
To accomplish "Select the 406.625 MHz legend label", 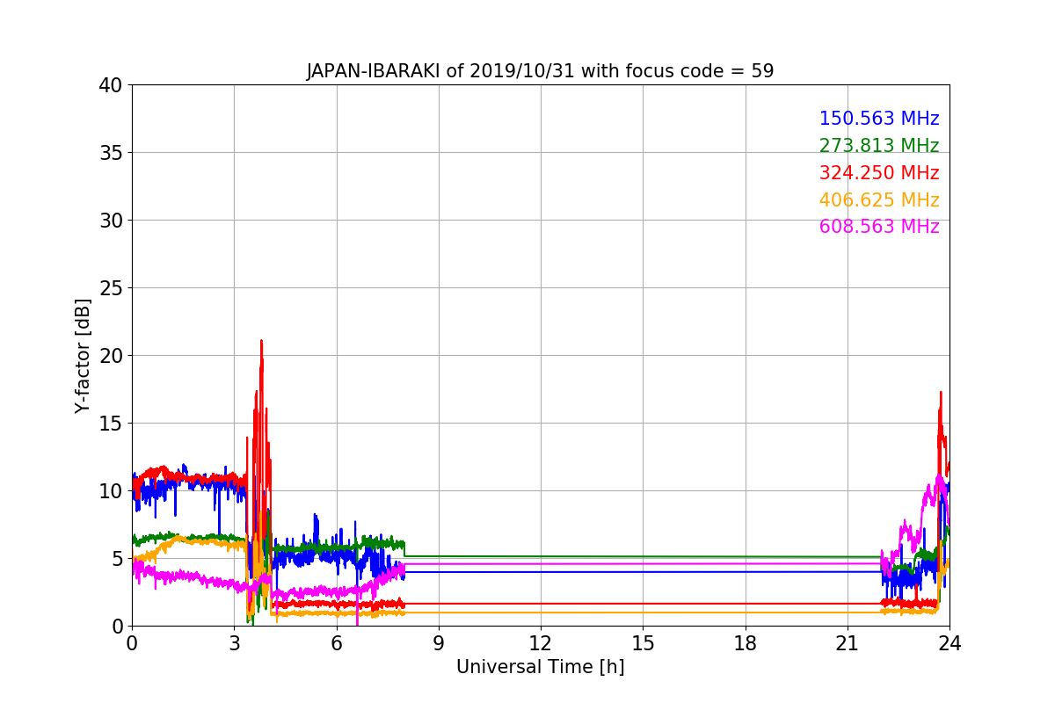I will 879,200.
